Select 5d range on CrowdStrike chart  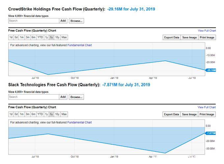pyautogui.click(x=16, y=37)
